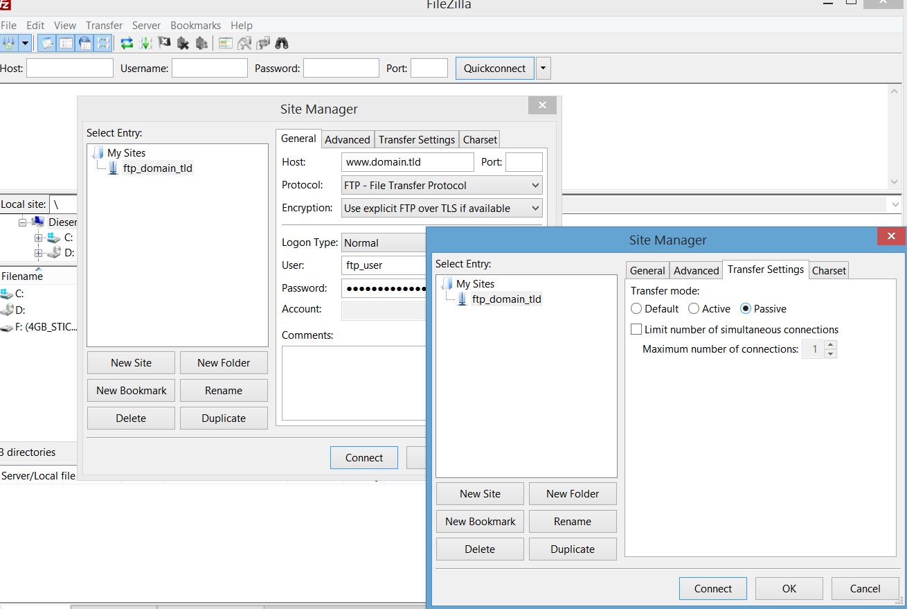Image resolution: width=907 pixels, height=609 pixels.
Task: Click Comments text area in back Site Manager
Action: 354,383
